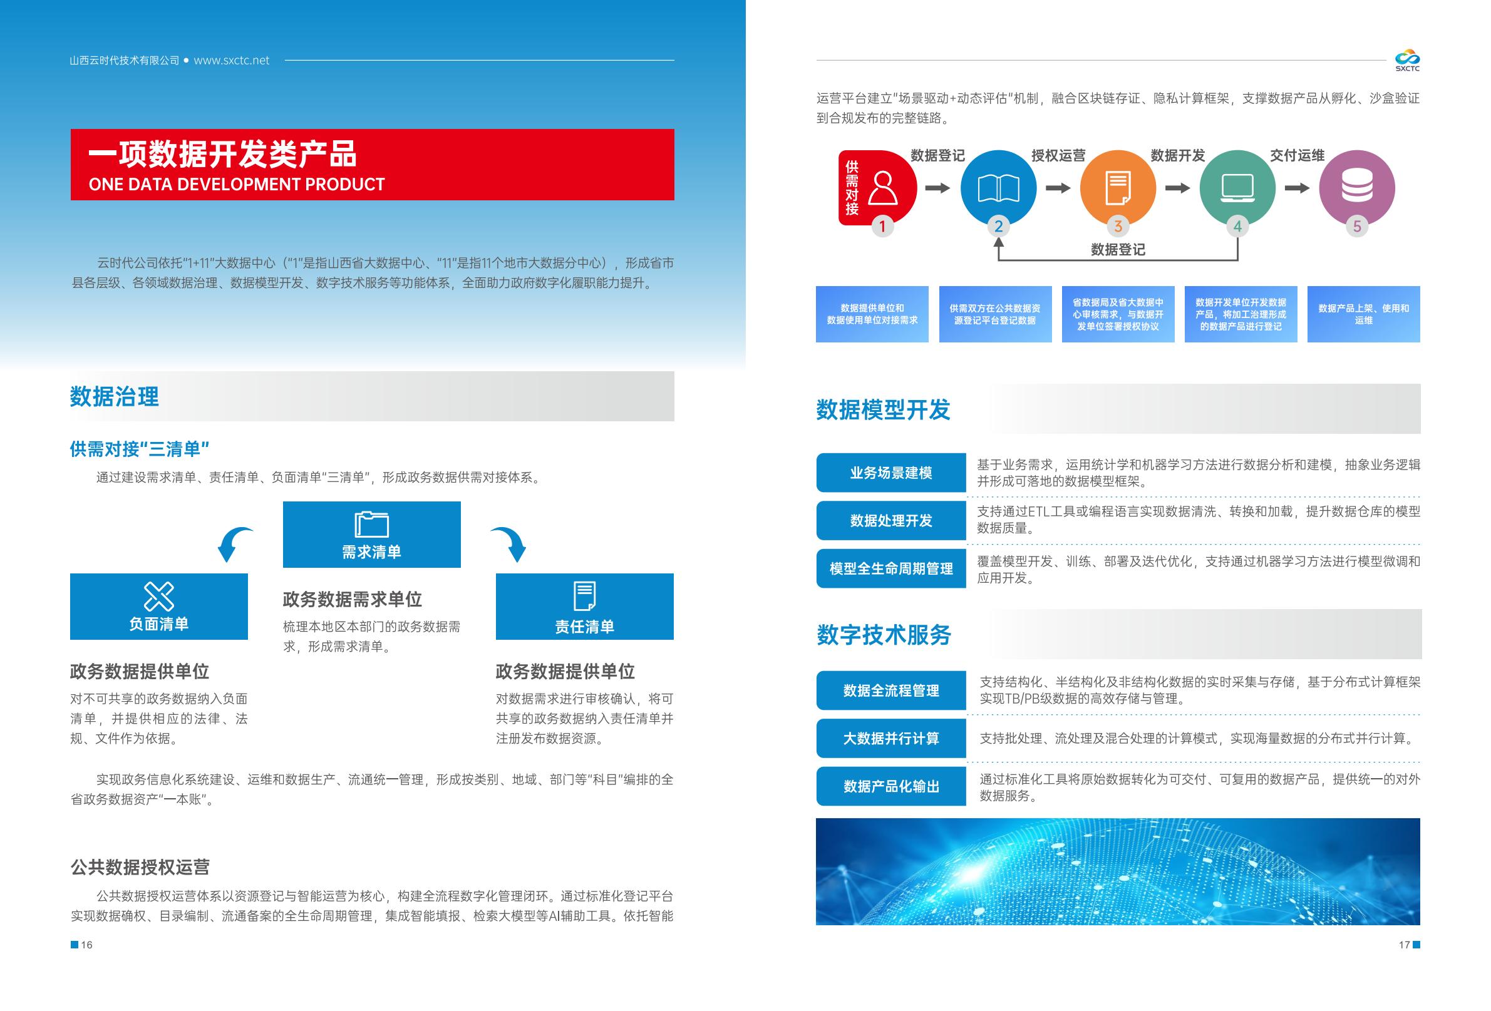Click the 数据治理 section heading
The height and width of the screenshot is (1011, 1491).
pyautogui.click(x=114, y=396)
